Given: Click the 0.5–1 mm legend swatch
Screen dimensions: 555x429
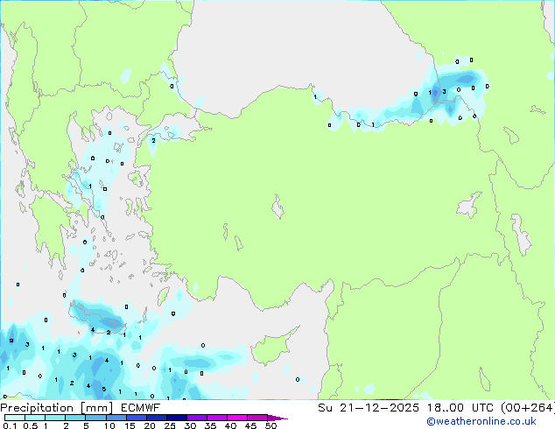Looking at the screenshot, I should click(35, 418).
